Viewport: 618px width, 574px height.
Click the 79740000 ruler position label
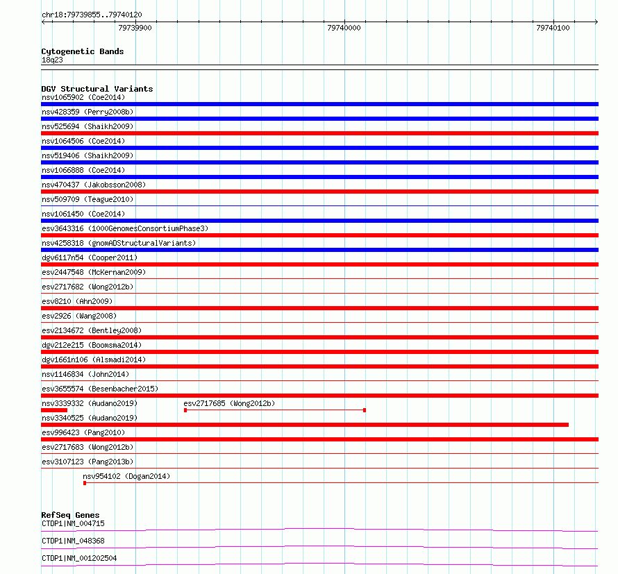[x=344, y=28]
